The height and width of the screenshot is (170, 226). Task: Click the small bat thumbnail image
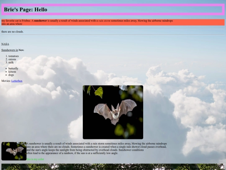pyautogui.click(x=14, y=151)
